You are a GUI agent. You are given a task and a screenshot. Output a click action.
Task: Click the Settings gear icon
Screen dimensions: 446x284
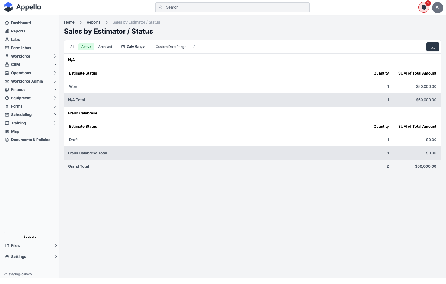click(x=7, y=257)
